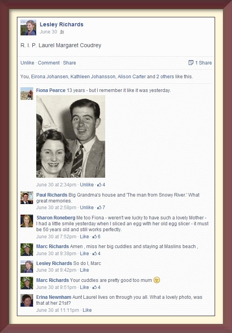This screenshot has width=232, height=333.
Task: Open Lesley Richards' profile picture at post top
Action: tap(28, 28)
